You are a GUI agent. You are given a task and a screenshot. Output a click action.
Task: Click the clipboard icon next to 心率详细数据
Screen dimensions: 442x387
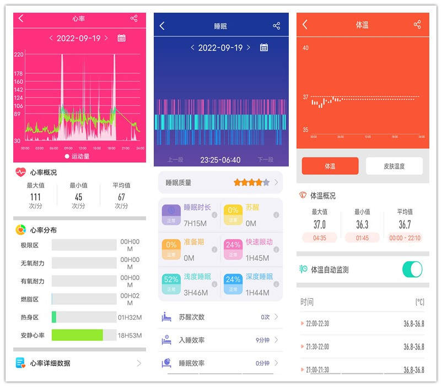pos(19,362)
